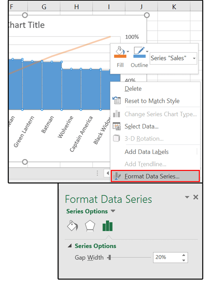Image resolution: width=210 pixels, height=281 pixels.
Task: Open the Fill color dropdown arrow
Action: tap(128, 52)
